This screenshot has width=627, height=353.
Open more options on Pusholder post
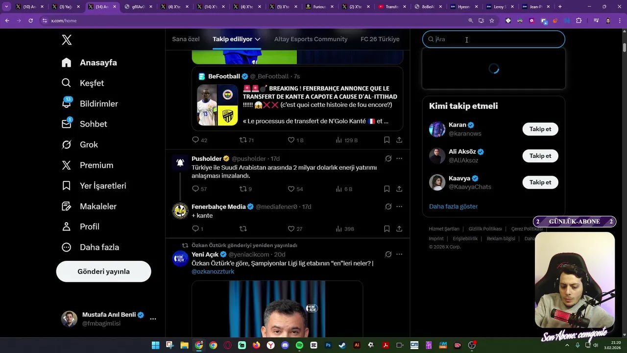(x=399, y=158)
